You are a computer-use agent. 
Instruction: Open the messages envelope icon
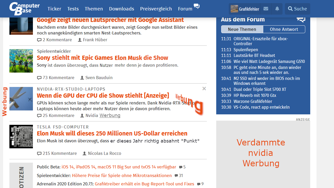266,9
